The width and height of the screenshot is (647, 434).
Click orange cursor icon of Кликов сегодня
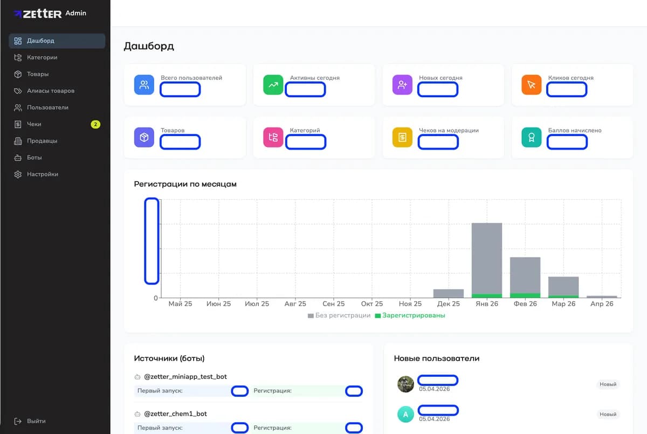tap(532, 85)
